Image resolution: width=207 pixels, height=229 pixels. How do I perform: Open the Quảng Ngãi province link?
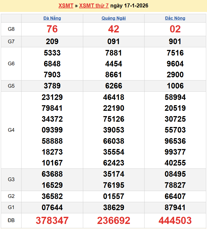(113, 18)
